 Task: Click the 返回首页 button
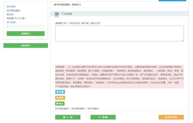[x=26, y=45]
